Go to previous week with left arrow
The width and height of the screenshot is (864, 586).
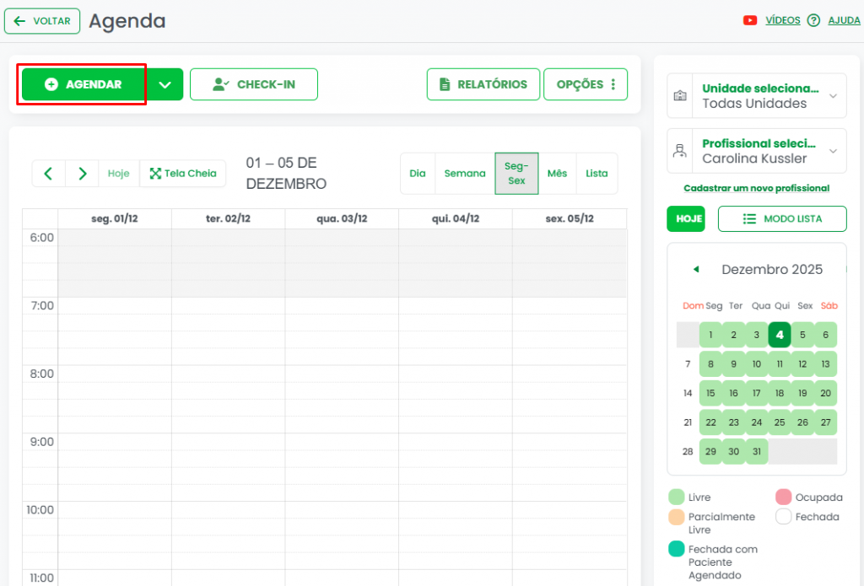pyautogui.click(x=49, y=174)
